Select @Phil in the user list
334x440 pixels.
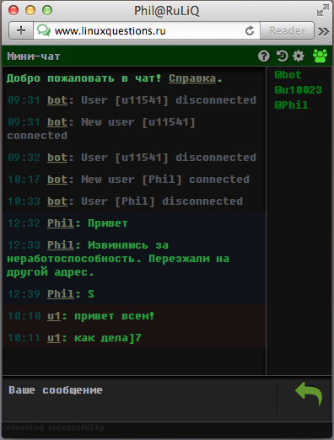(291, 105)
